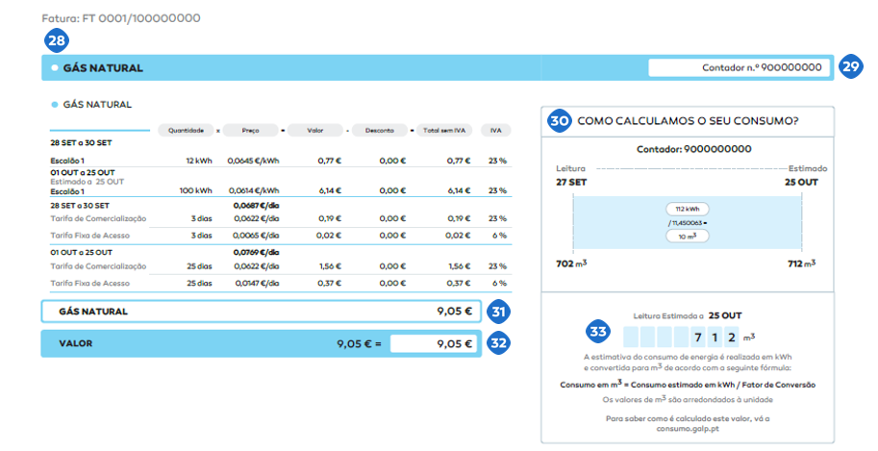Click the Preço column header pill
The image size is (878, 451).
click(x=250, y=131)
